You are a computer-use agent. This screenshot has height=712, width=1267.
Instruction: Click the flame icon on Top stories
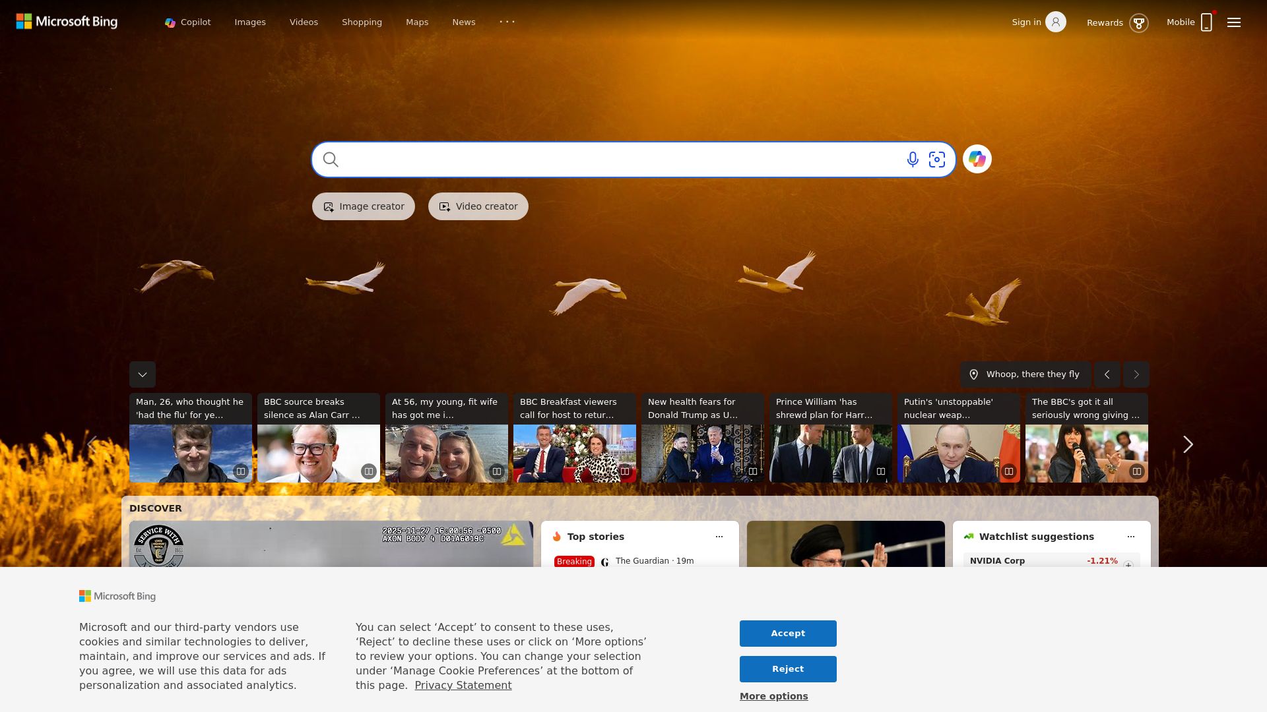point(558,536)
